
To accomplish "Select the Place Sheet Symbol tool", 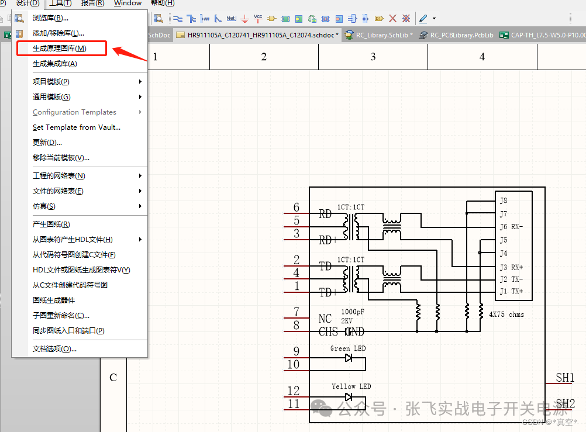I will pyautogui.click(x=285, y=18).
